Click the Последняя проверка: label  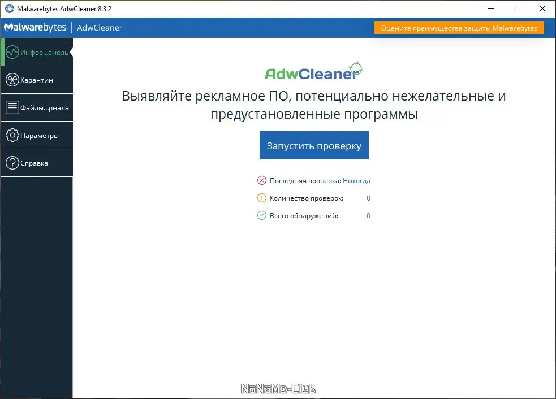(305, 181)
